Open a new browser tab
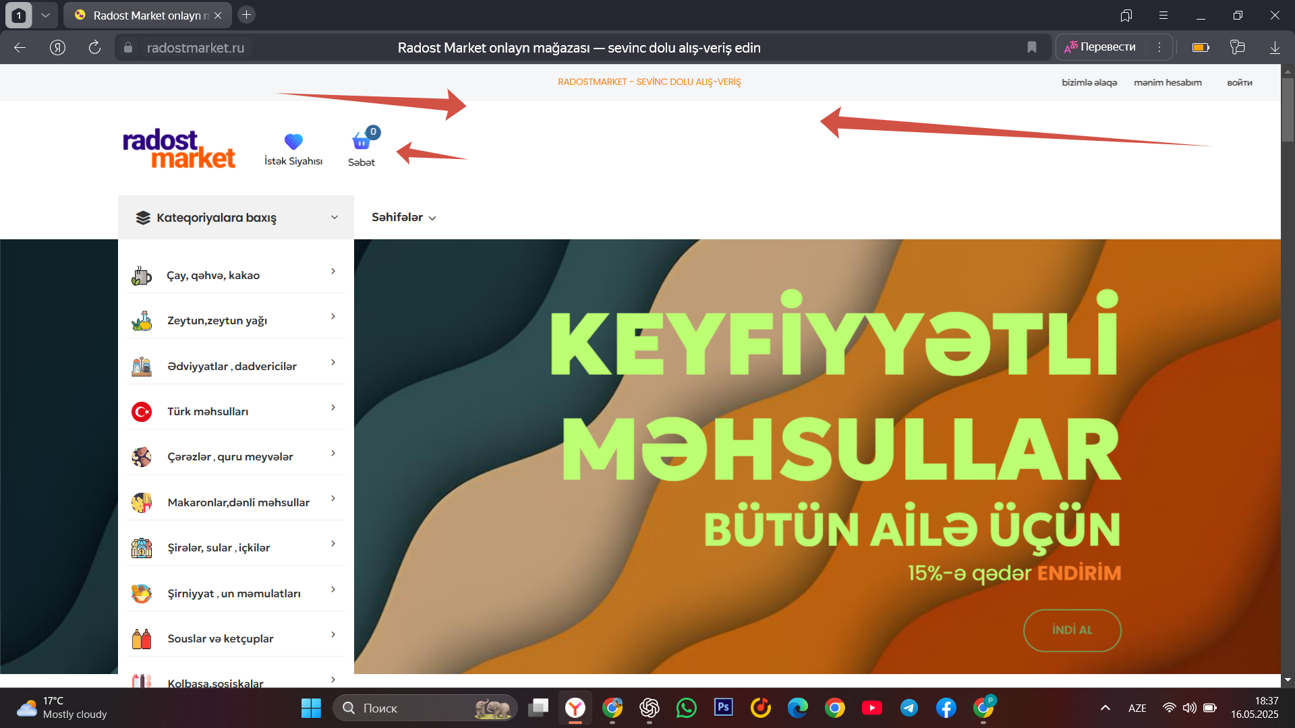The height and width of the screenshot is (728, 1295). (247, 15)
